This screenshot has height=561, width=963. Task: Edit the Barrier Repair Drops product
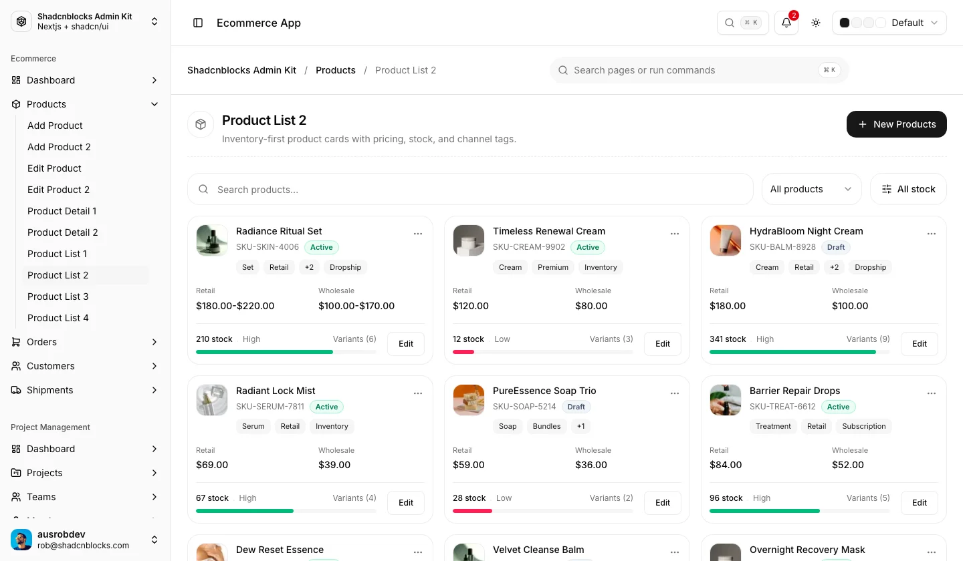[920, 503]
